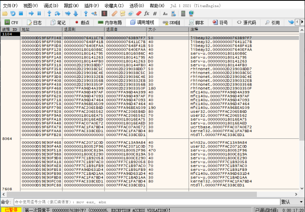Select comment ucrtbase.00007FFAC07A0E72
The width and height of the screenshot is (305, 212).
221,127
